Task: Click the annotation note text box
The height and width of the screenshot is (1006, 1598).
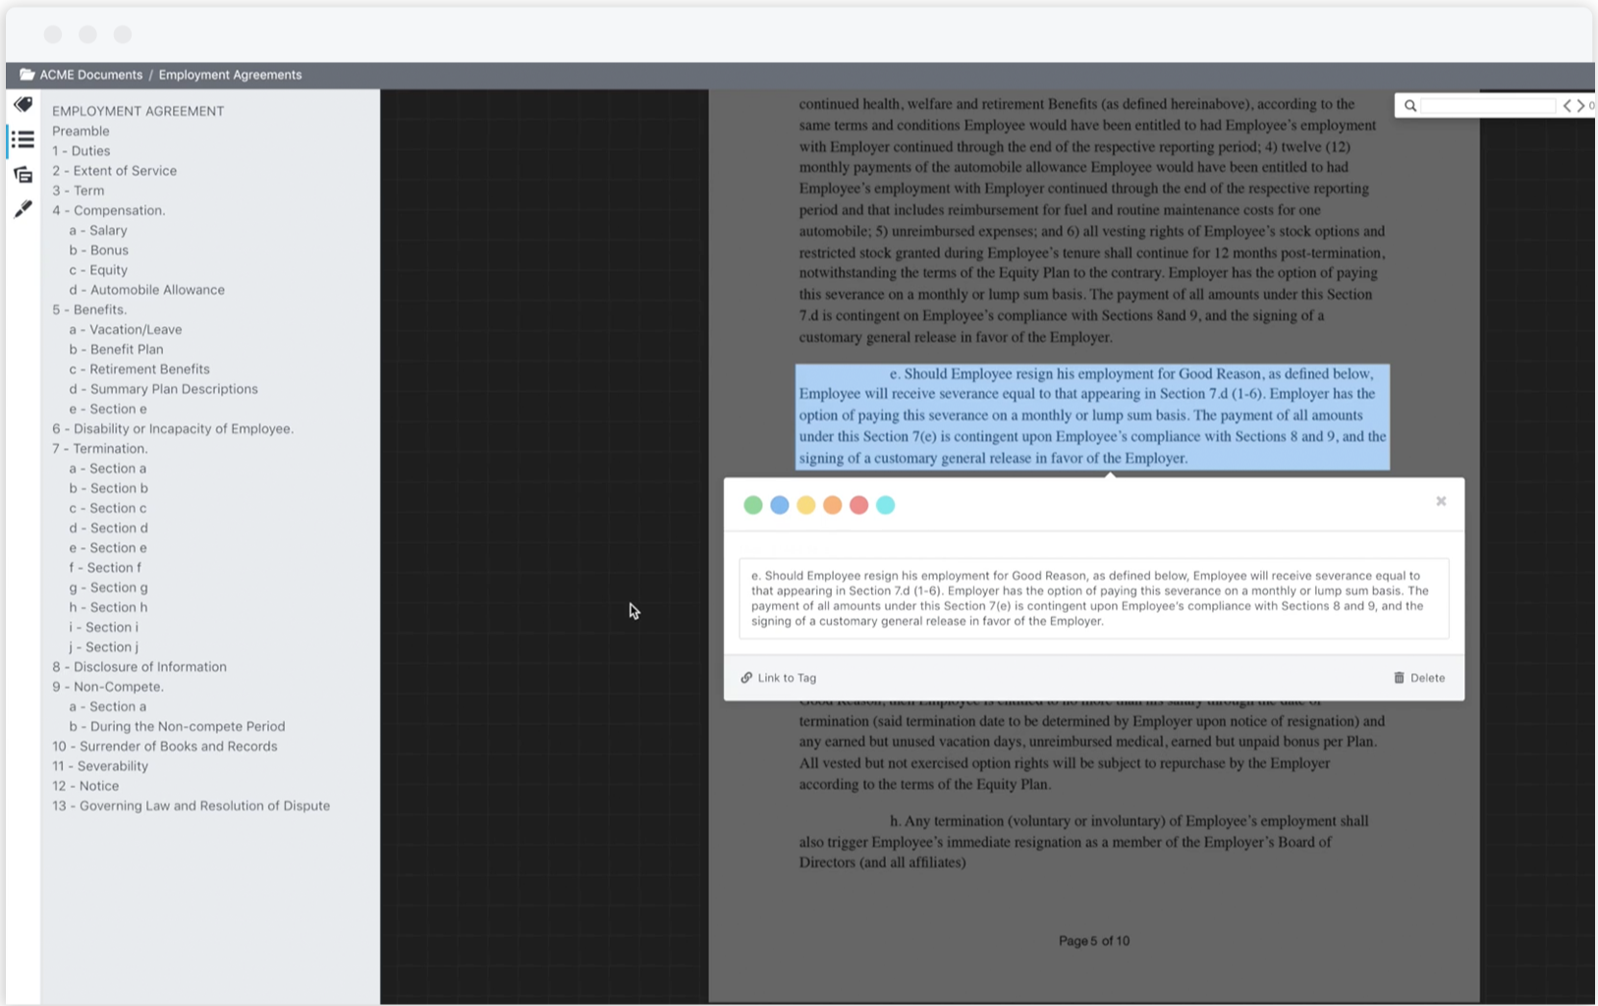Action: click(x=1093, y=598)
